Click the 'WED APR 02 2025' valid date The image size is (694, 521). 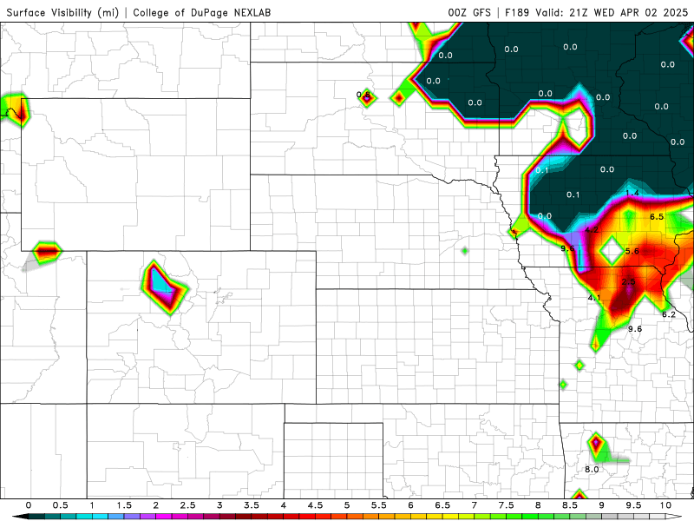click(640, 12)
